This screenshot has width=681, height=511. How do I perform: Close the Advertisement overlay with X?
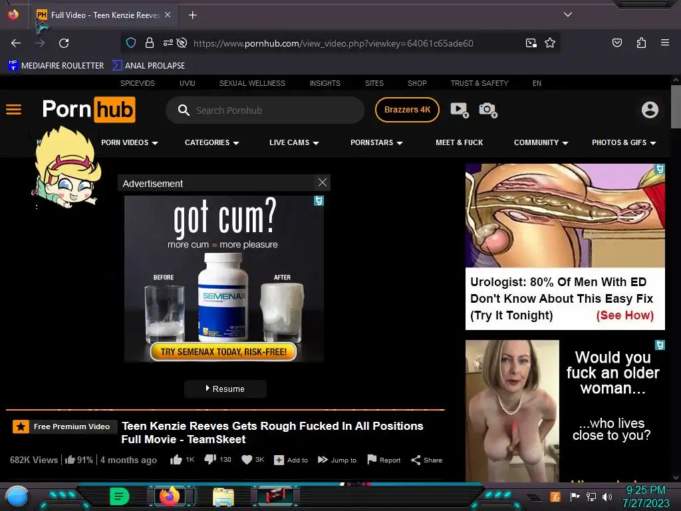323,182
